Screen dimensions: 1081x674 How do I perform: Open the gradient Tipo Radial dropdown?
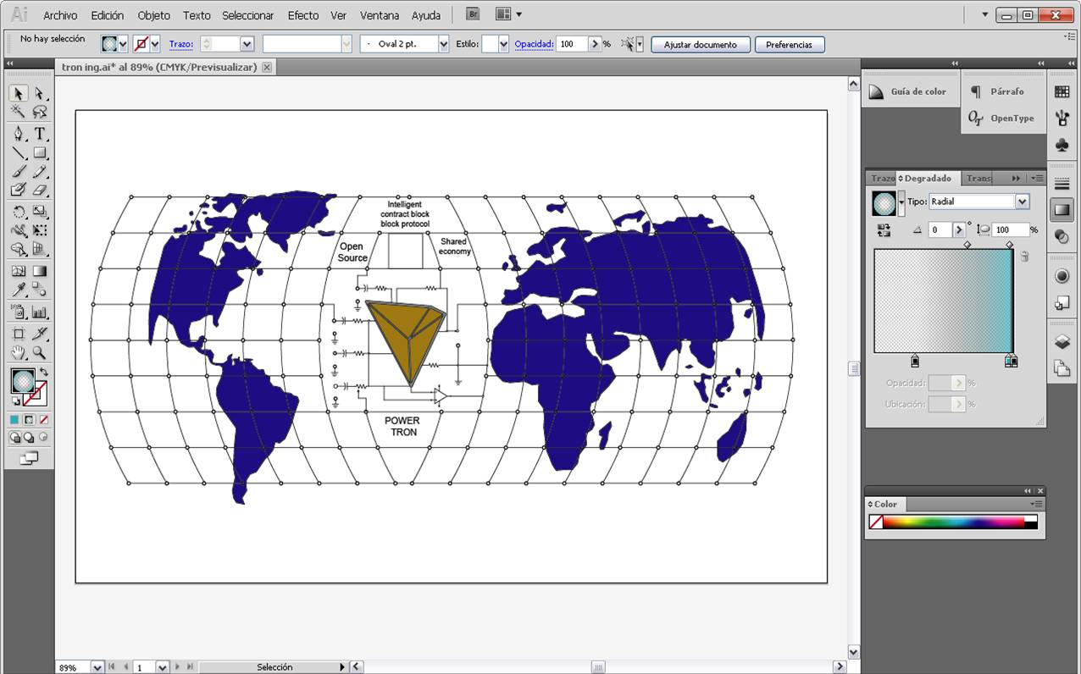click(x=1022, y=202)
